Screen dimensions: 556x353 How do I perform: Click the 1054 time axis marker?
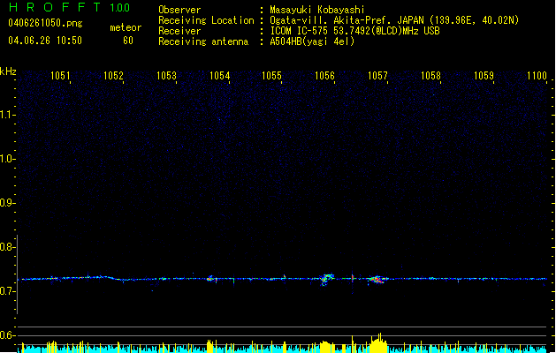219,76
